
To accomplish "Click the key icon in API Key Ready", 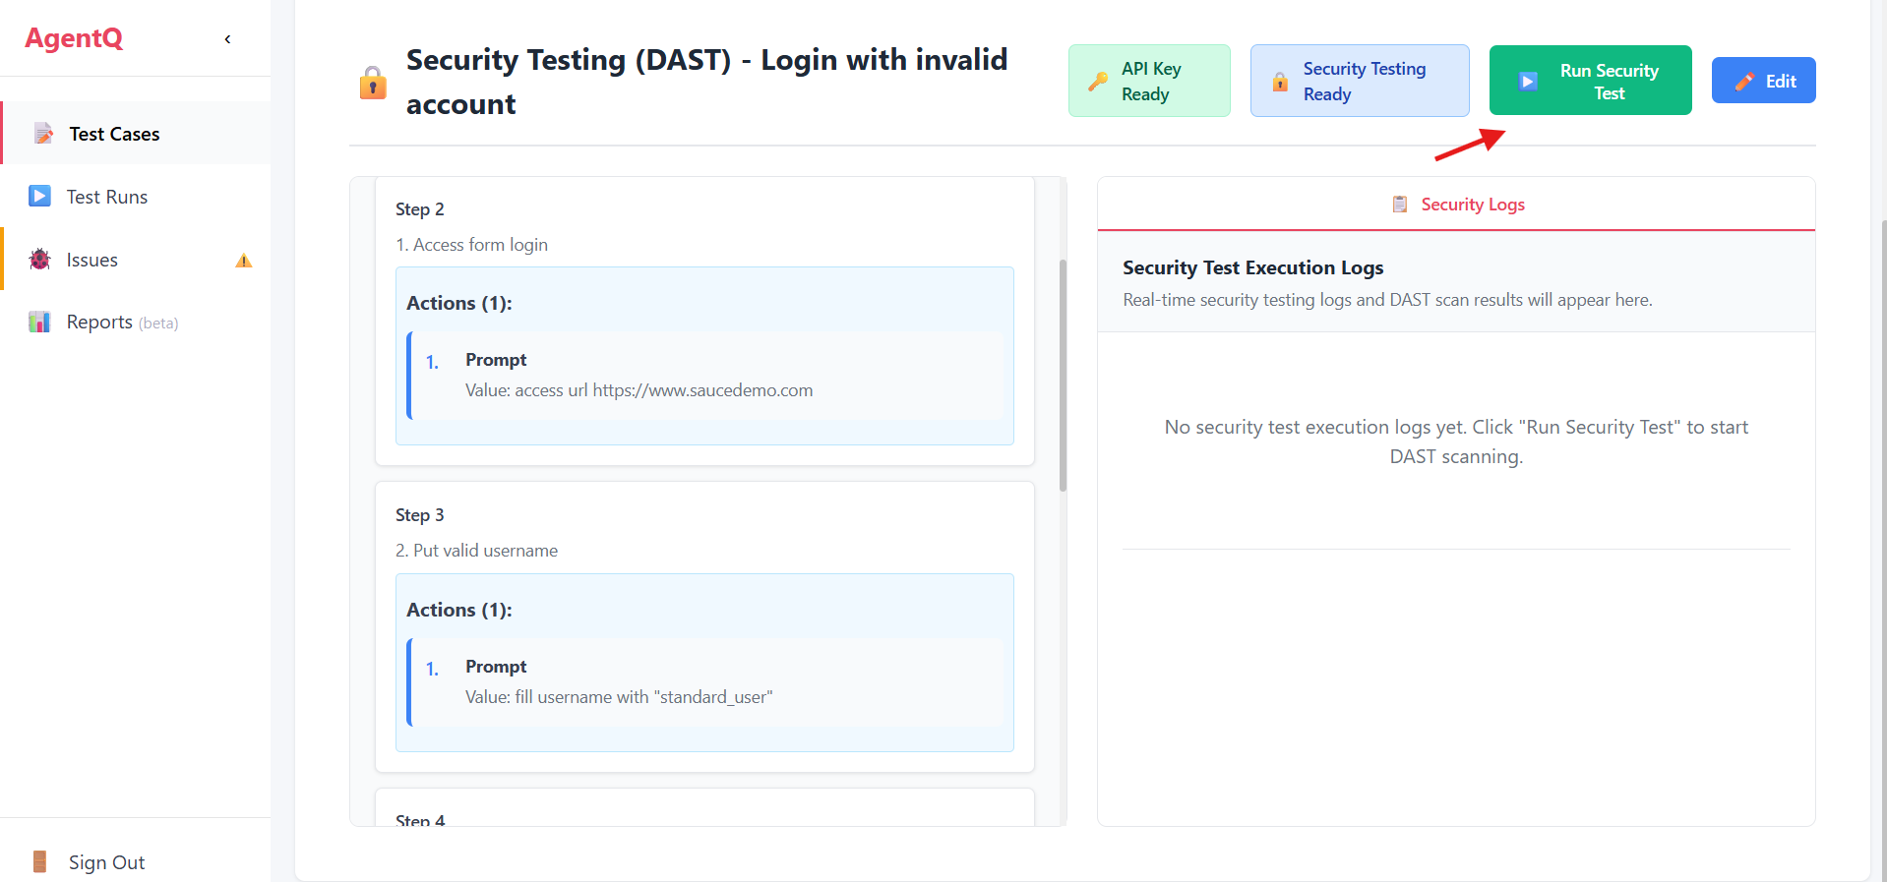I will pyautogui.click(x=1098, y=82).
